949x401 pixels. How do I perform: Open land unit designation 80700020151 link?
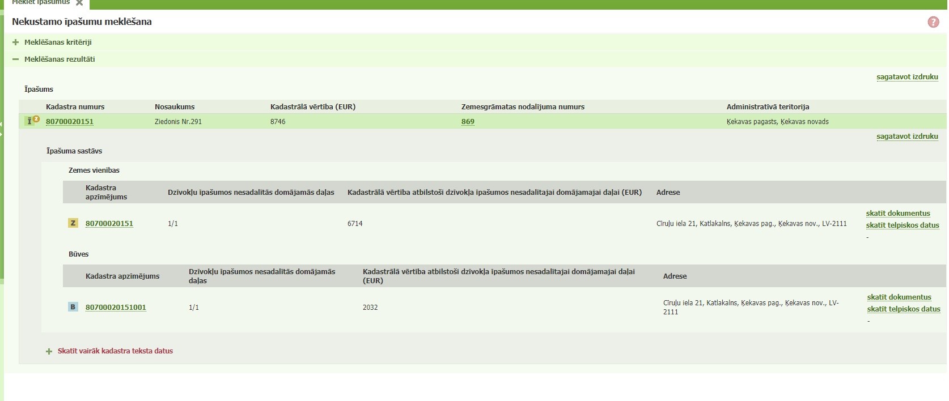[x=109, y=224]
